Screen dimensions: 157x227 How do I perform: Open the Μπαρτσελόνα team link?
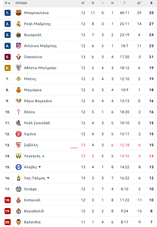coord(36,13)
